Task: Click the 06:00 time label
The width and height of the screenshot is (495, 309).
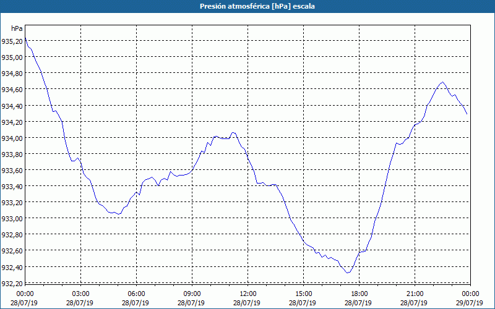Action: click(x=136, y=294)
